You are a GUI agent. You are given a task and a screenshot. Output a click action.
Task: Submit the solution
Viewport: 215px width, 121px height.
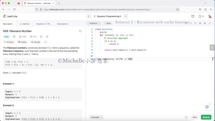click(206, 117)
